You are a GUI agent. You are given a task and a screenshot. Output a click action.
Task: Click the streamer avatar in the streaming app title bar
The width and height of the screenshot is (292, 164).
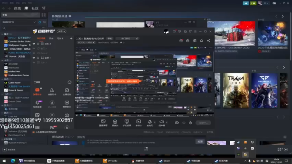tap(166, 31)
